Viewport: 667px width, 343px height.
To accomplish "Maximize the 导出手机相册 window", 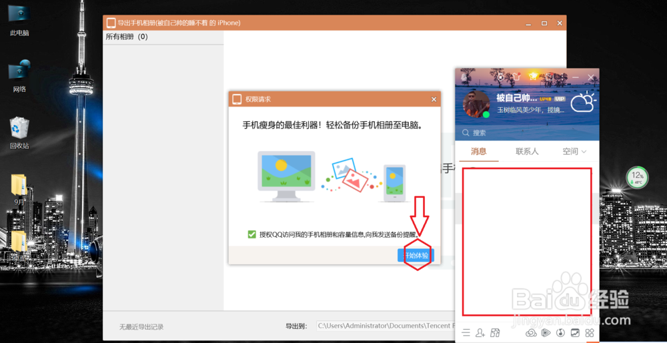I will tap(544, 23).
